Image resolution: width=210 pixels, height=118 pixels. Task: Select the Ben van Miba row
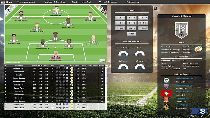pyautogui.click(x=55, y=104)
